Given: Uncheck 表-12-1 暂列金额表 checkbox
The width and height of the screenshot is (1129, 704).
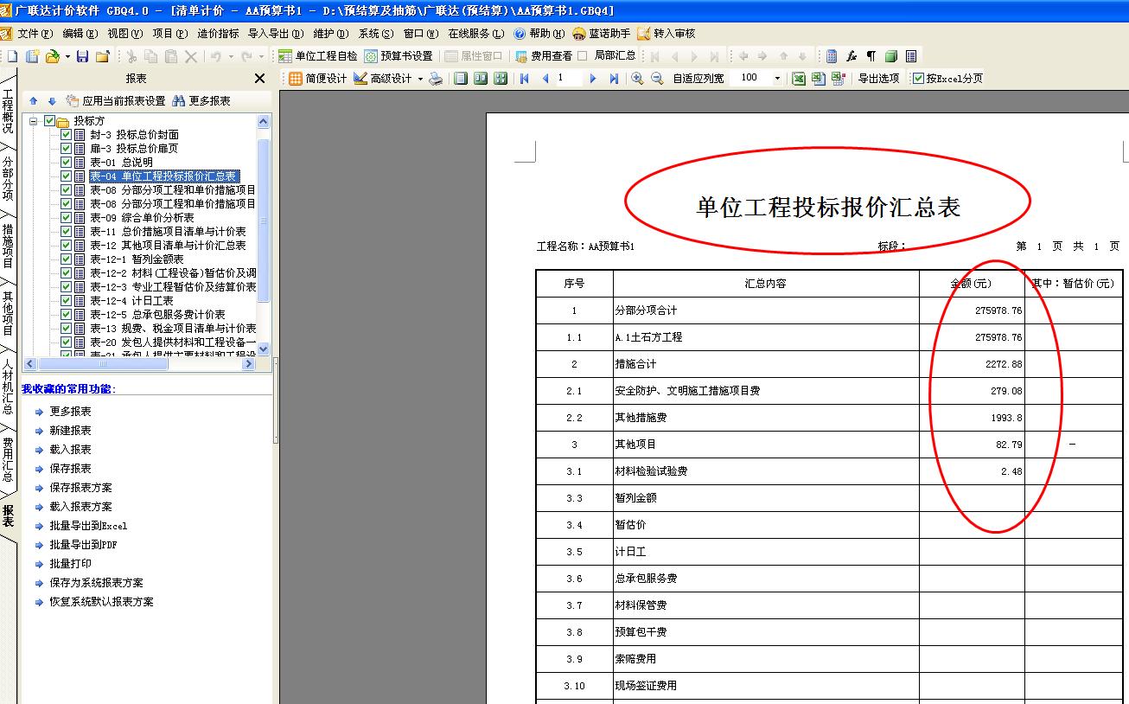Looking at the screenshot, I should 66,259.
